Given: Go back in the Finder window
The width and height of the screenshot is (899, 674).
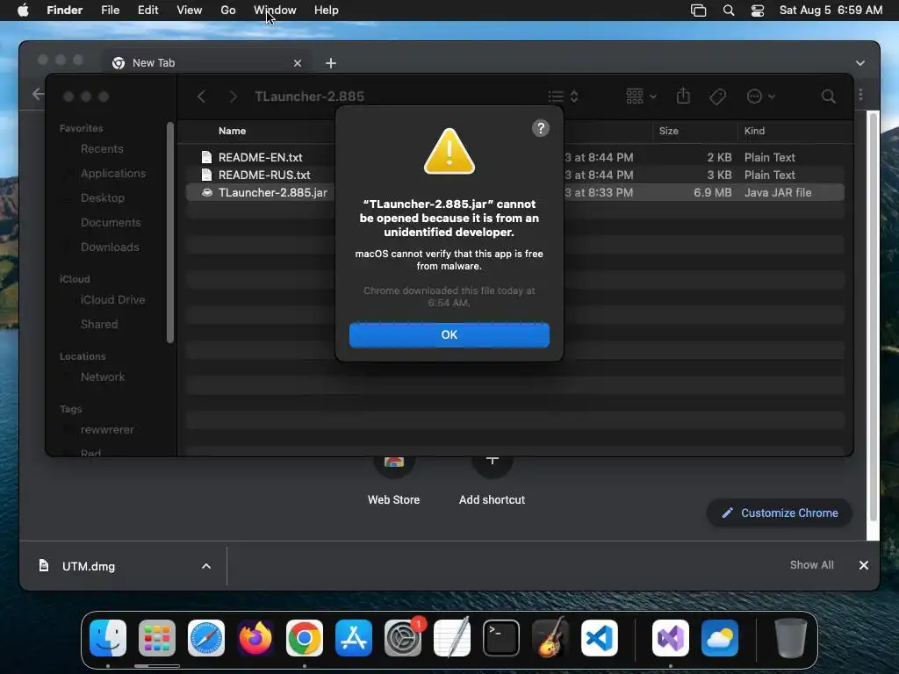Looking at the screenshot, I should [201, 97].
